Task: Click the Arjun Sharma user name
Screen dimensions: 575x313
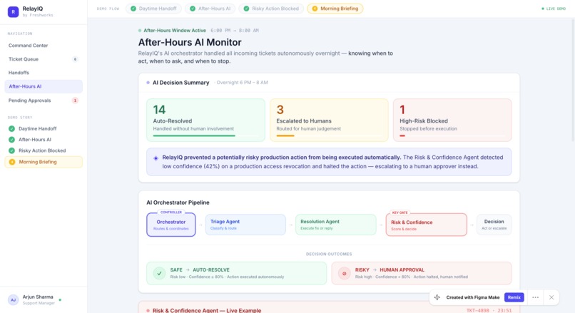Action: click(38, 297)
